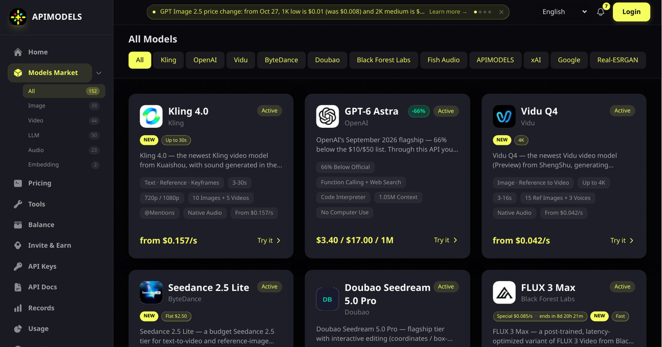This screenshot has height=347, width=662.
Task: Collapse the Models Market chevron
Action: tap(99, 73)
